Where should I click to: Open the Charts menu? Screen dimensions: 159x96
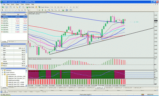click(x=17, y=5)
